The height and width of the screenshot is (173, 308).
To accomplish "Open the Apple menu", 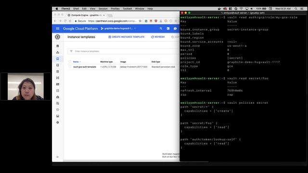I will click(57, 9).
